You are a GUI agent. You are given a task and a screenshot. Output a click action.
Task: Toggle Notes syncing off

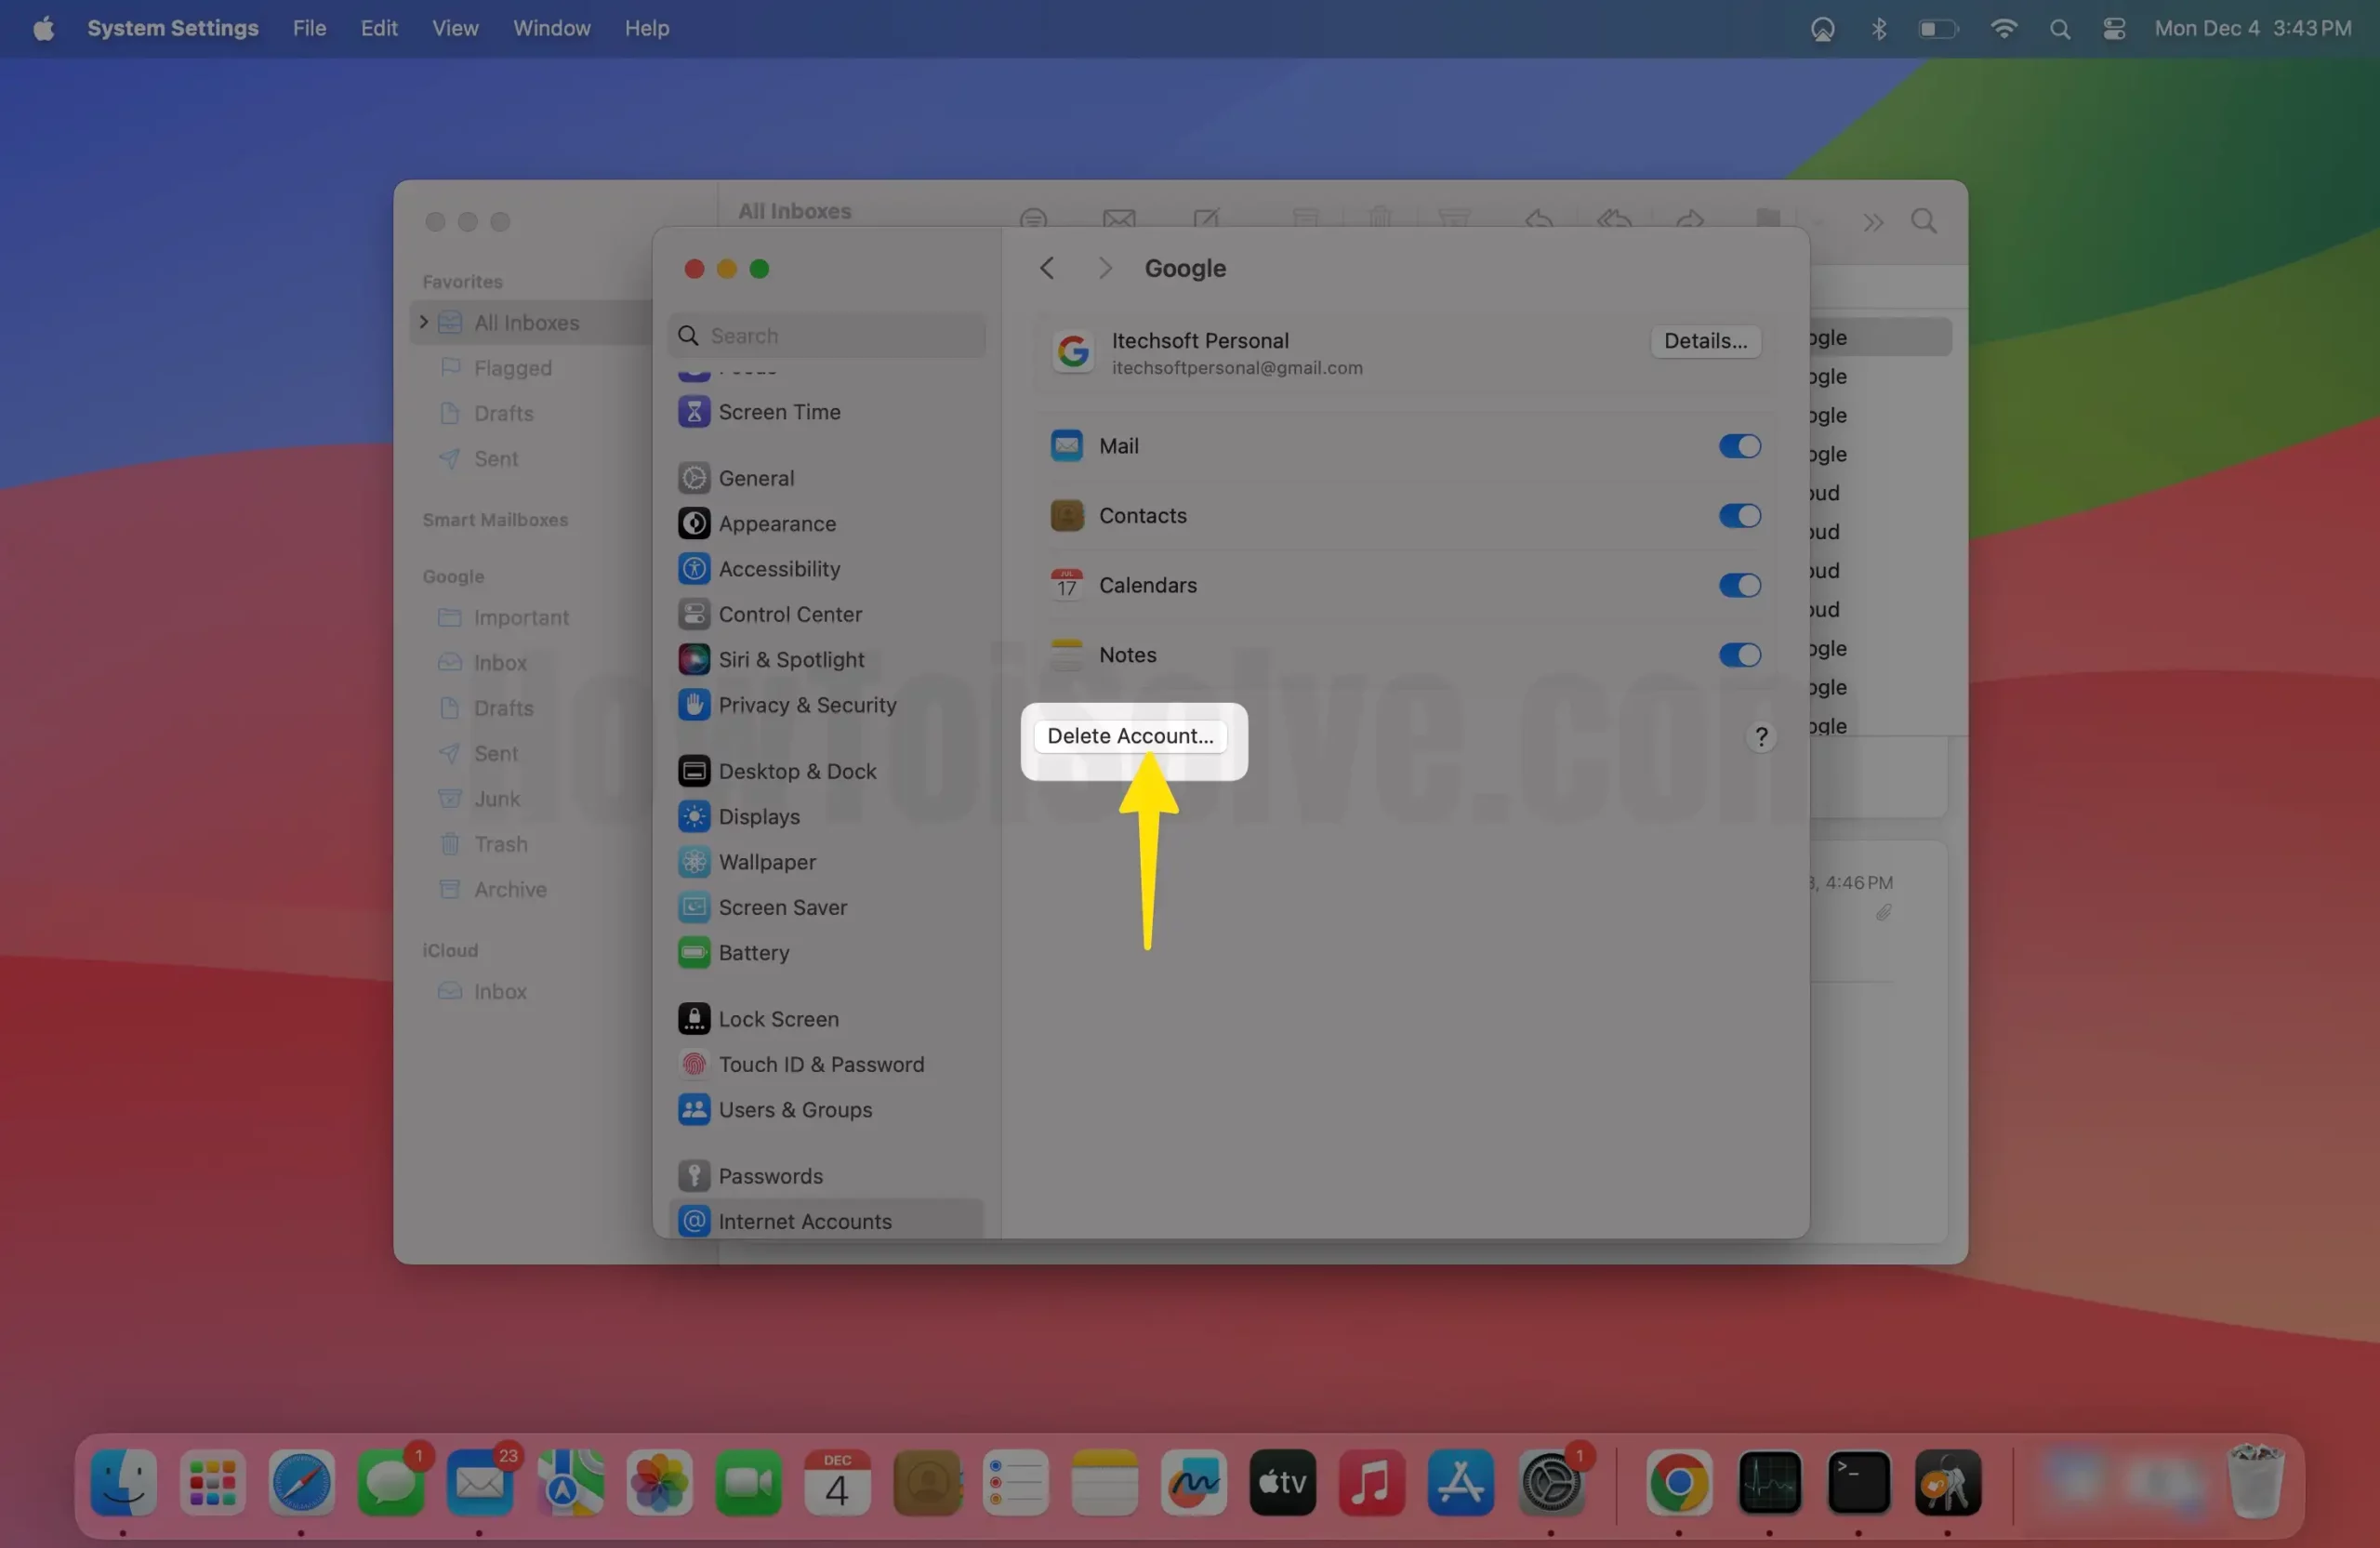click(1739, 655)
